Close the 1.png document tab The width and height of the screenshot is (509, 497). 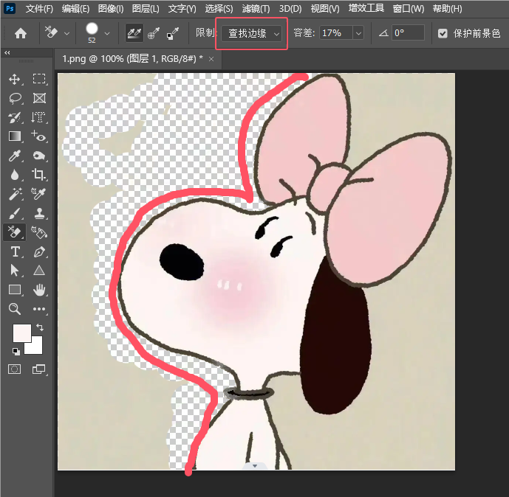click(x=211, y=59)
